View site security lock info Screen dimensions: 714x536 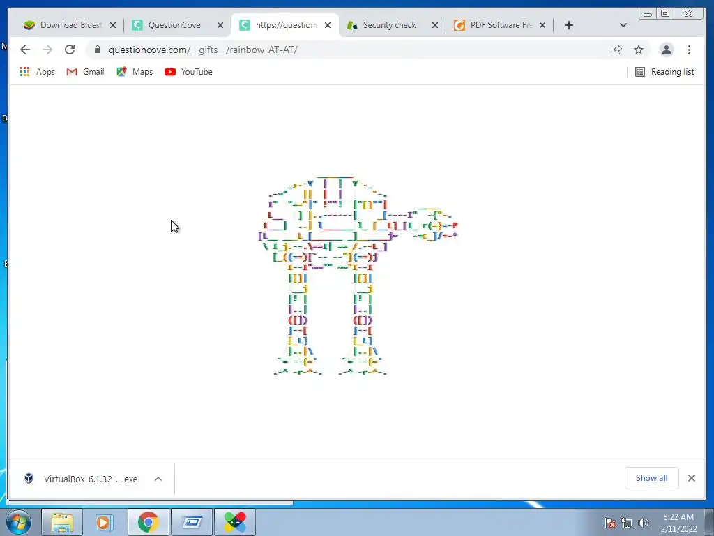click(98, 50)
